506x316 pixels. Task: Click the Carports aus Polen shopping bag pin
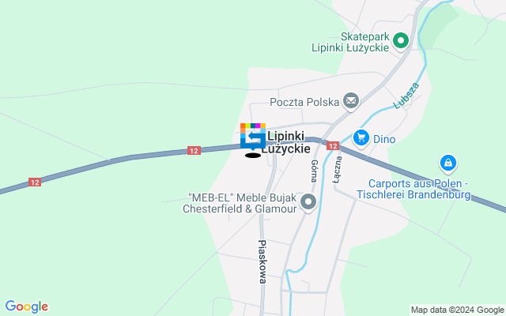pyautogui.click(x=448, y=164)
